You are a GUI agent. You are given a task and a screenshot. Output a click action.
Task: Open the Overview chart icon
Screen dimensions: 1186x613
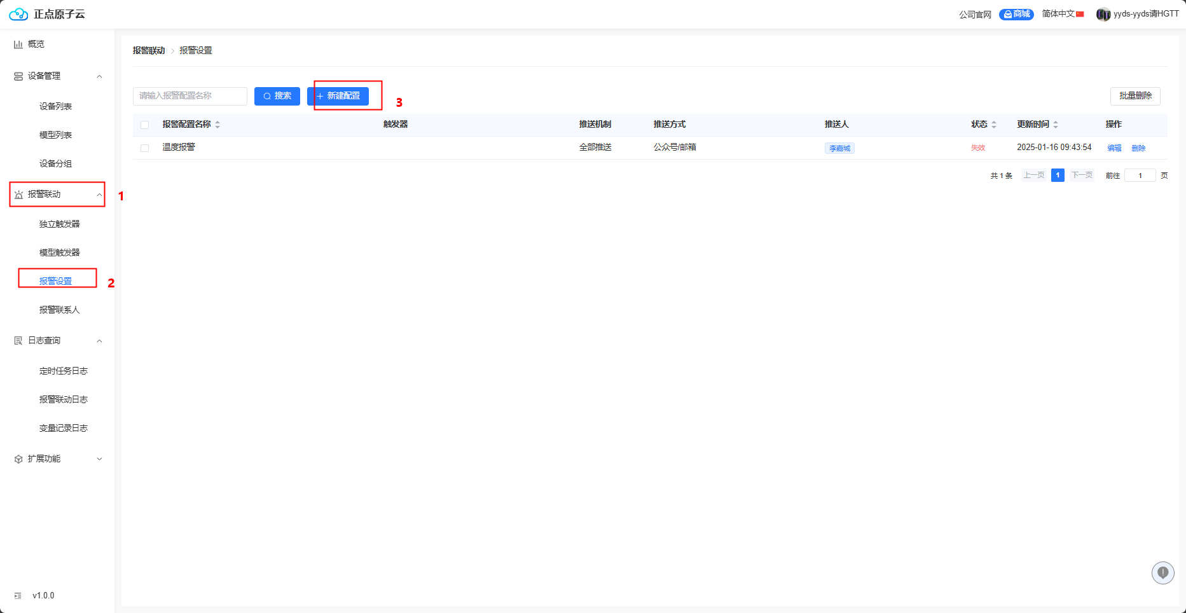[x=18, y=45]
